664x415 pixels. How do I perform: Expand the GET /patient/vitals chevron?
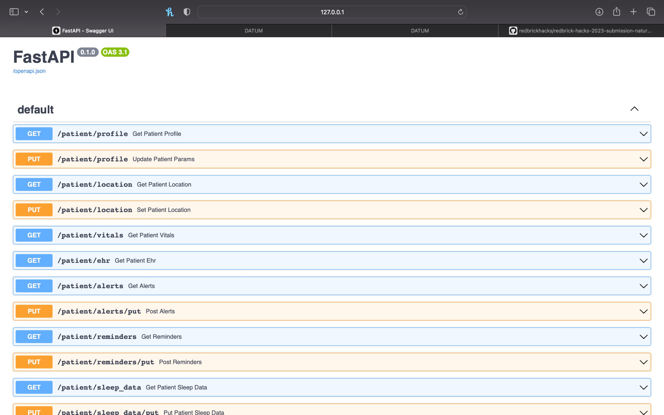point(644,235)
